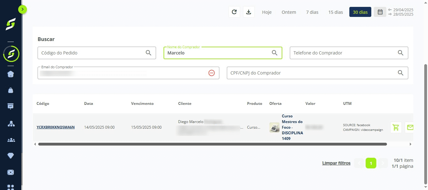
Task: Open the shopping bag icon in sidebar
Action: tap(11, 90)
